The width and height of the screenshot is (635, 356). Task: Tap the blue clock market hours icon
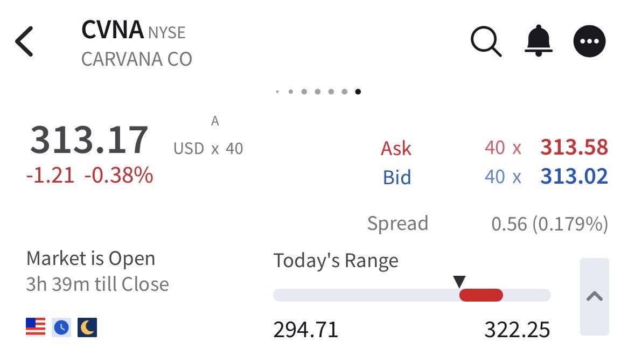click(x=61, y=327)
